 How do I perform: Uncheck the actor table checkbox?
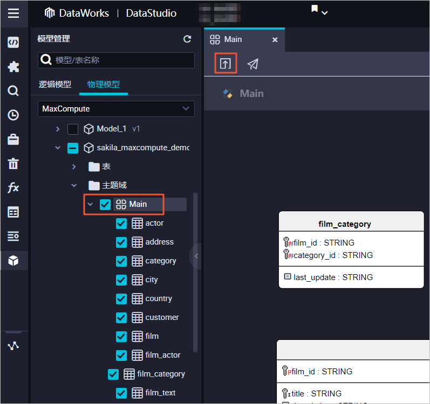(121, 224)
